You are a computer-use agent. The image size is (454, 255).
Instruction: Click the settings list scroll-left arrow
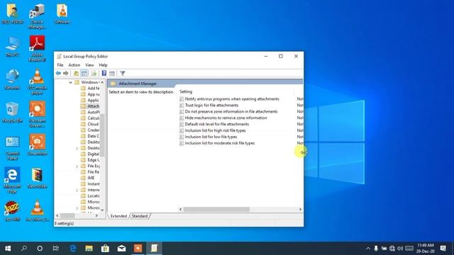click(x=181, y=210)
